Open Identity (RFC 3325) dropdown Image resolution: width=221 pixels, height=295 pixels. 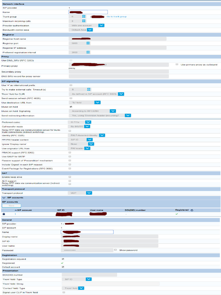click(x=102, y=135)
